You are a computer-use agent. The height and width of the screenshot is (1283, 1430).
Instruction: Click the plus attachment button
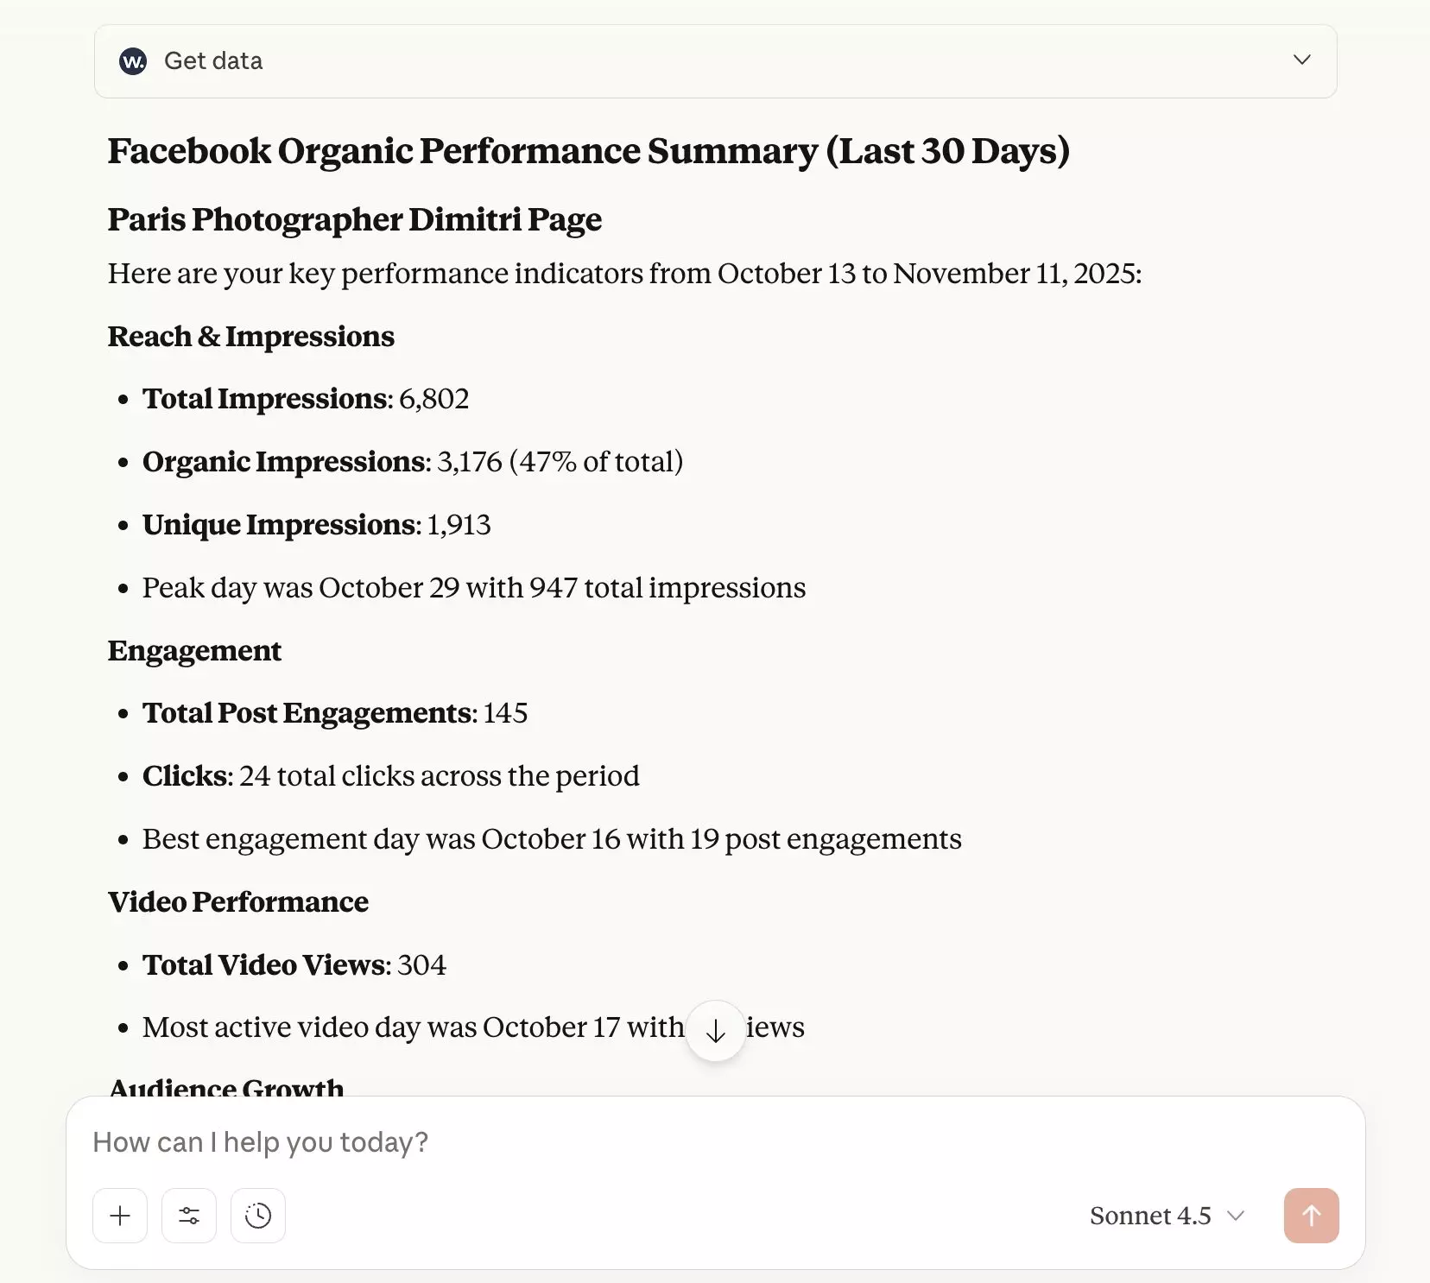[x=120, y=1216]
